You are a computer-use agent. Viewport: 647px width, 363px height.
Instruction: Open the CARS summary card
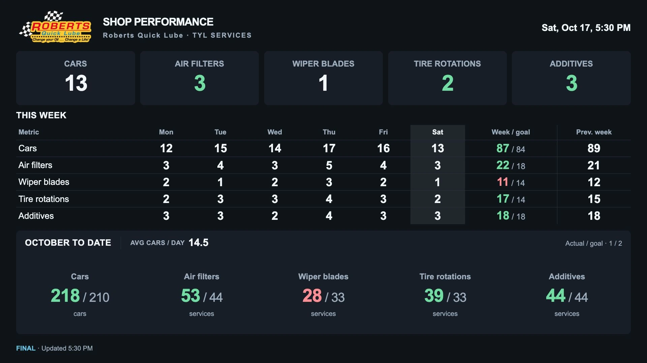(x=75, y=78)
